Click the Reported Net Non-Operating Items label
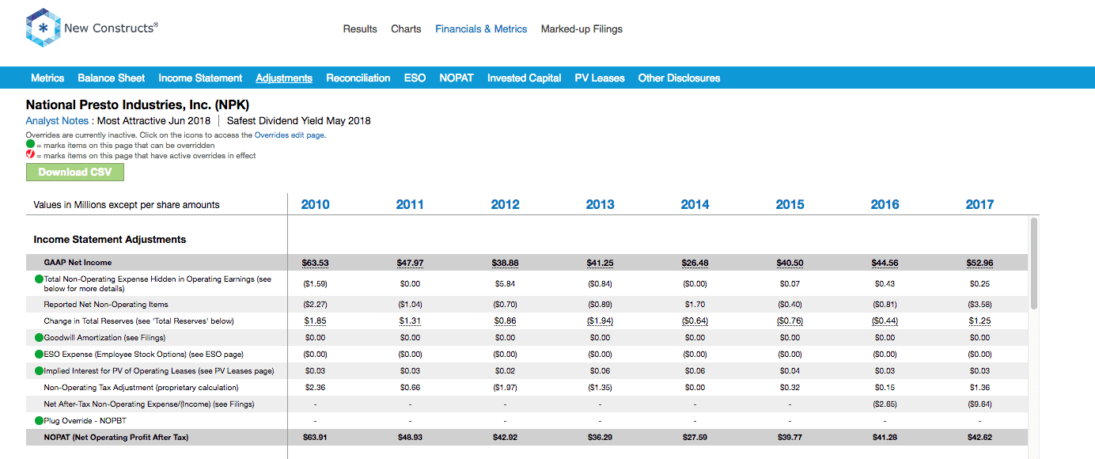 106,305
